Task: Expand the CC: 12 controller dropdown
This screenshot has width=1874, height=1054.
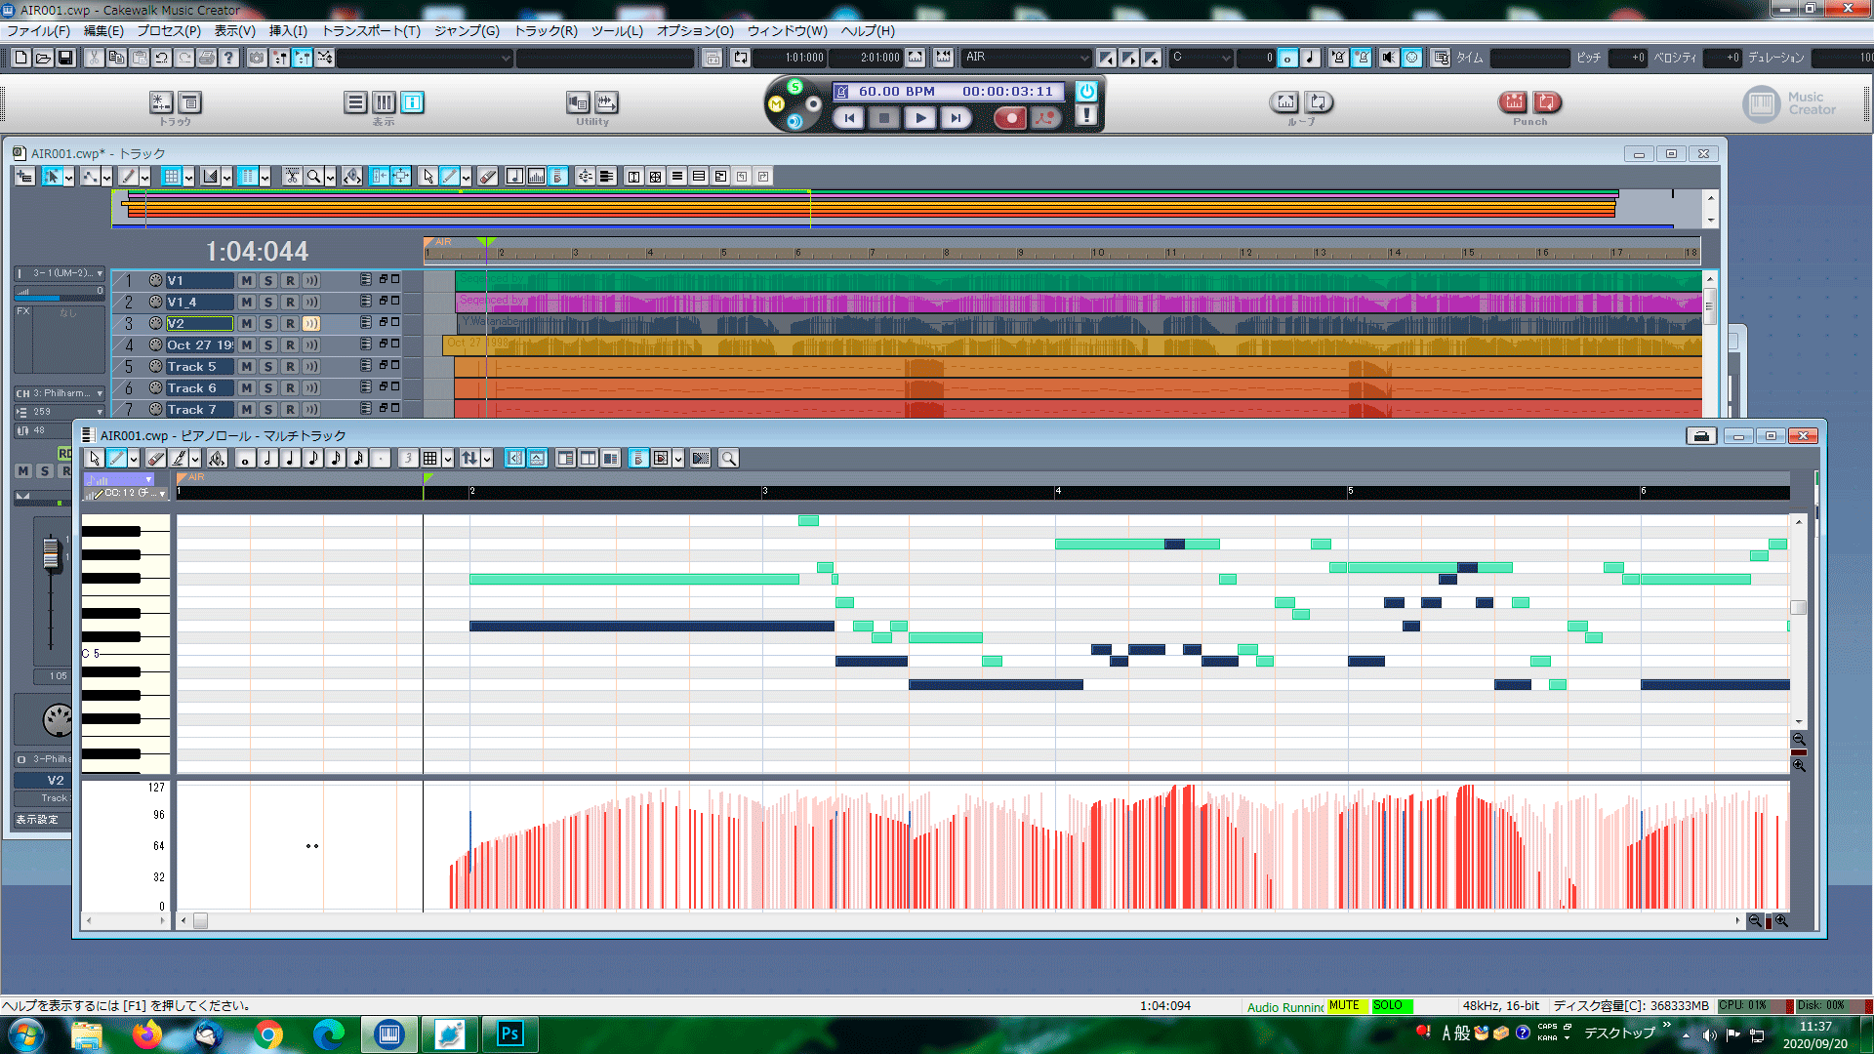Action: pos(162,494)
